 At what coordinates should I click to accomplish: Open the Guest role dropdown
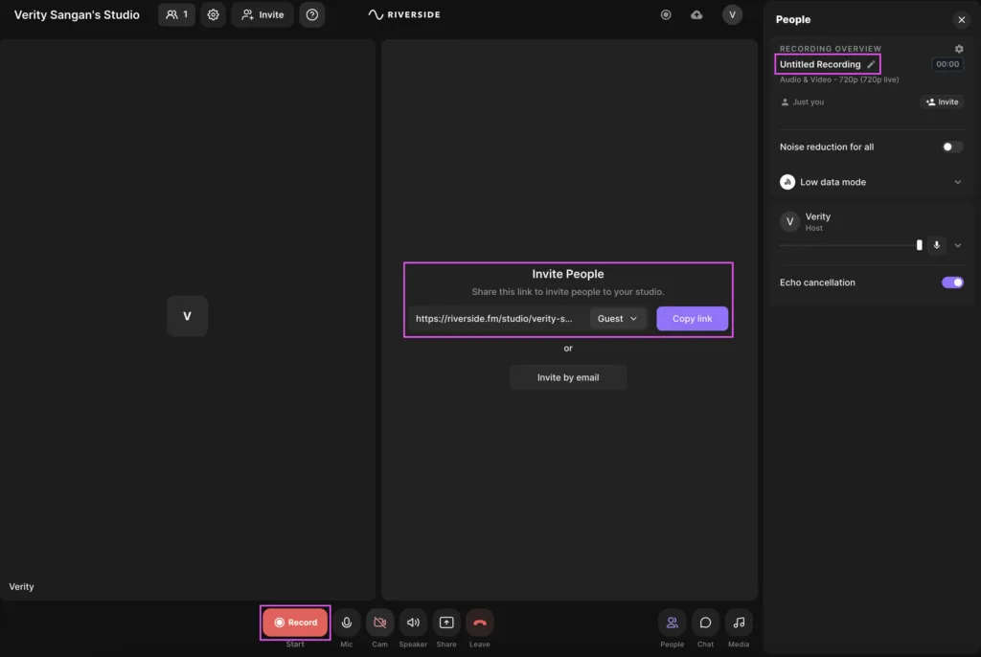pos(617,319)
